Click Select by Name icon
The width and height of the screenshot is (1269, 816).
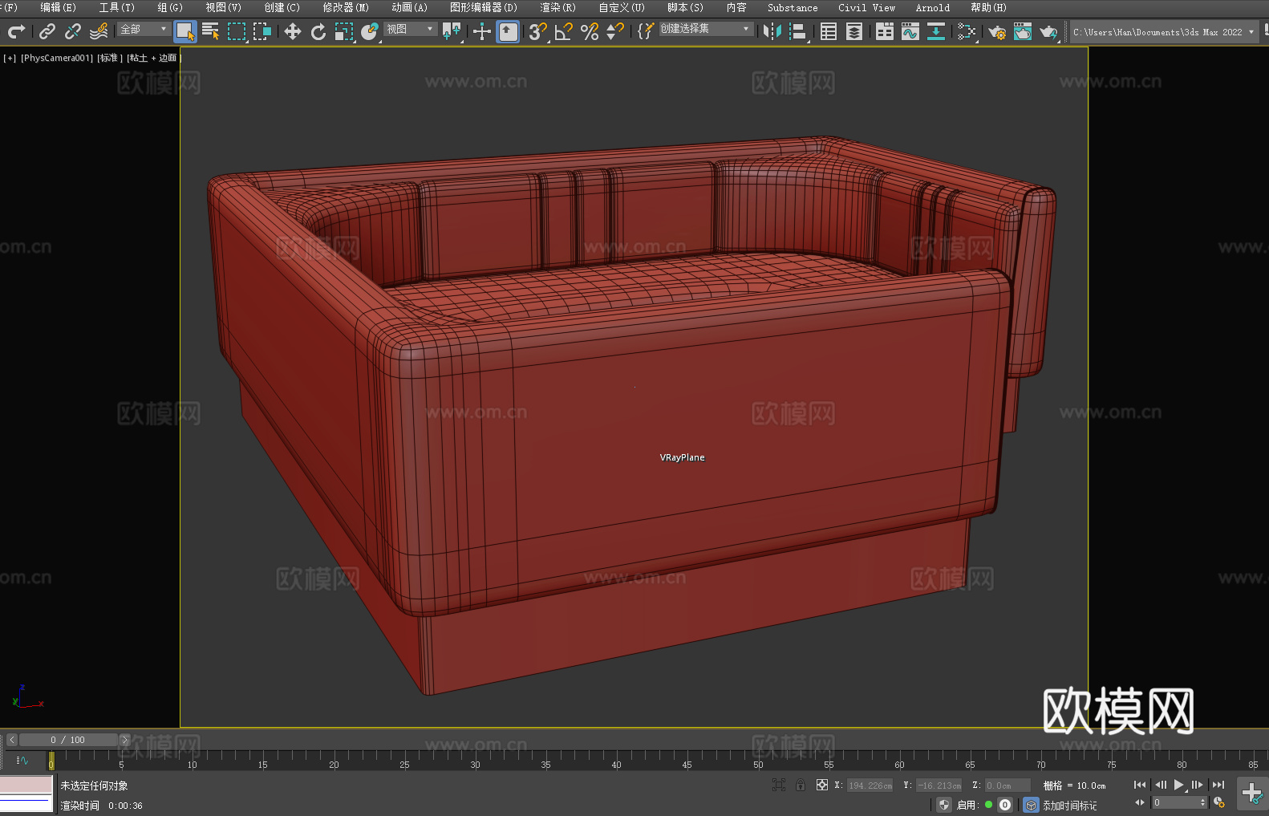tap(210, 31)
